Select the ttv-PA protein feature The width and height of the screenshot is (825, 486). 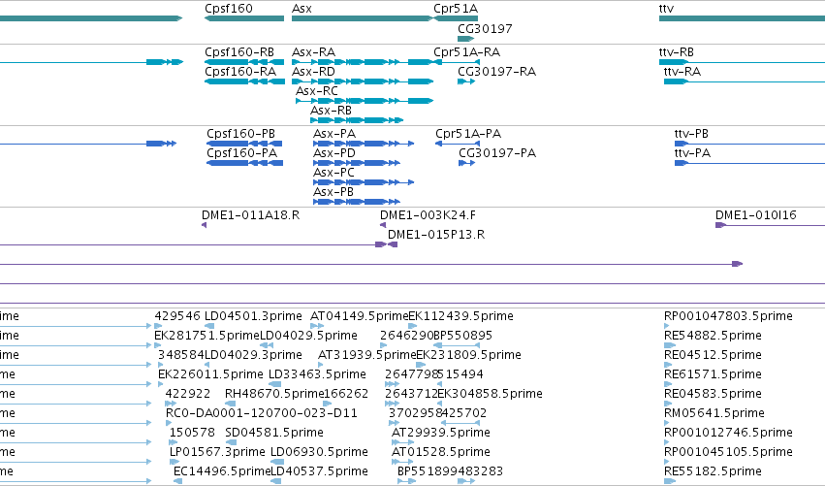tap(692, 153)
